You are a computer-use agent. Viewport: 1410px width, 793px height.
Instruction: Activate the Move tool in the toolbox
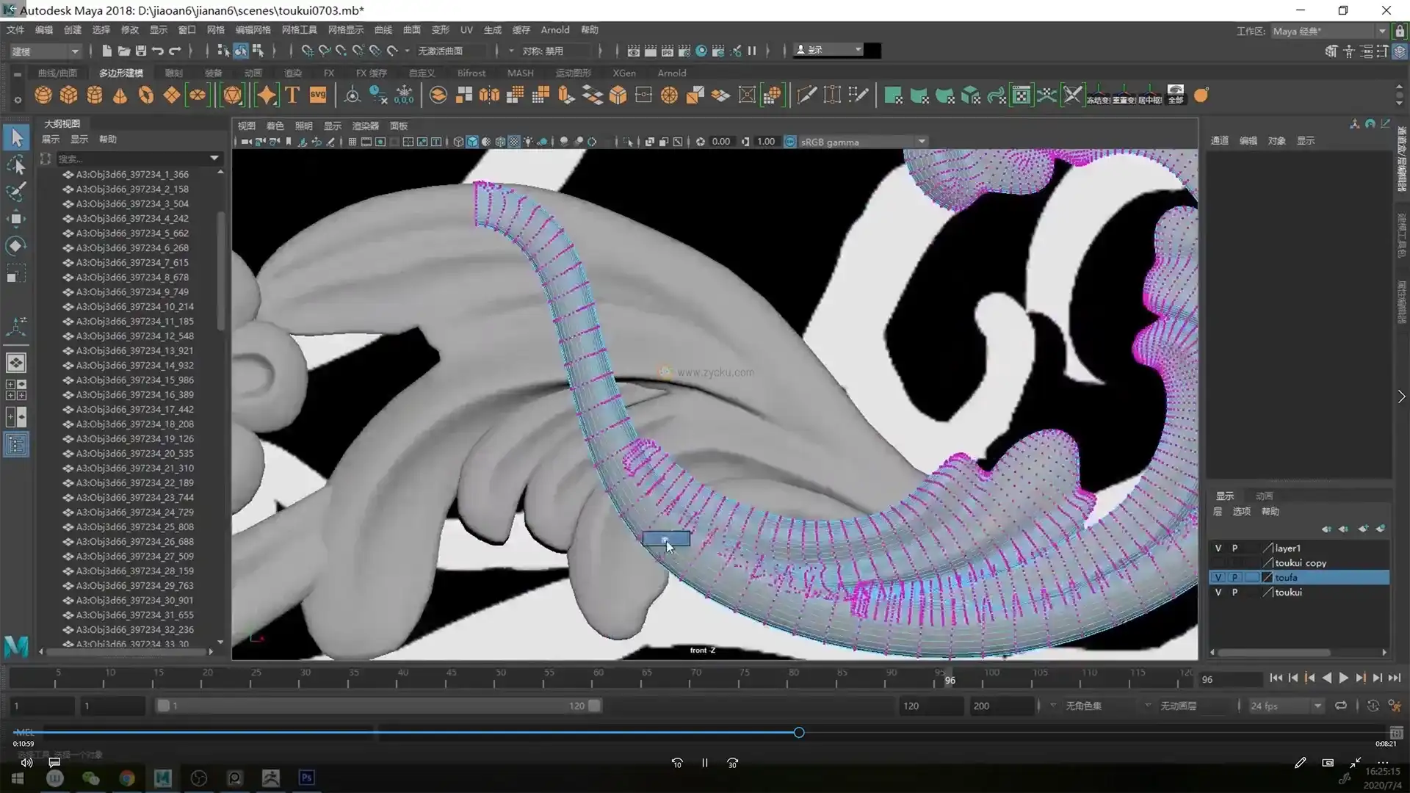click(16, 218)
